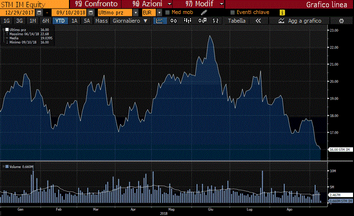Click the Media 19.0395 legend entry
Image resolution: width=354 pixels, height=216 pixels.
pyautogui.click(x=31, y=38)
